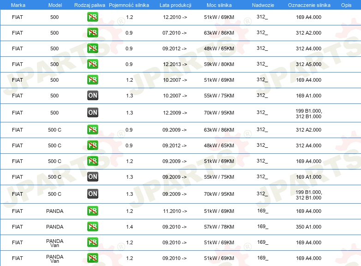Click the ON diesel icon in the 500 55kW / 75KM row
361x266 pixels.
92,95
